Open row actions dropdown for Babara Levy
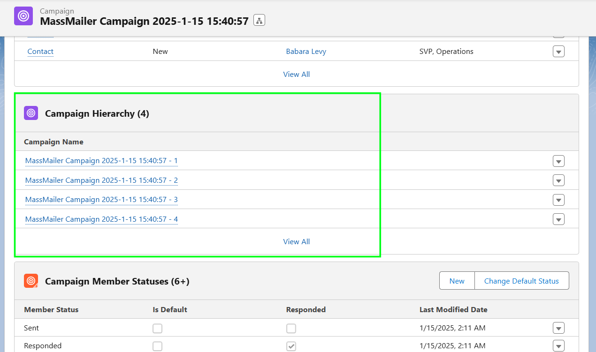 point(558,52)
